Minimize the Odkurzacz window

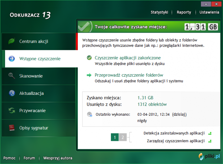tap(206, 4)
